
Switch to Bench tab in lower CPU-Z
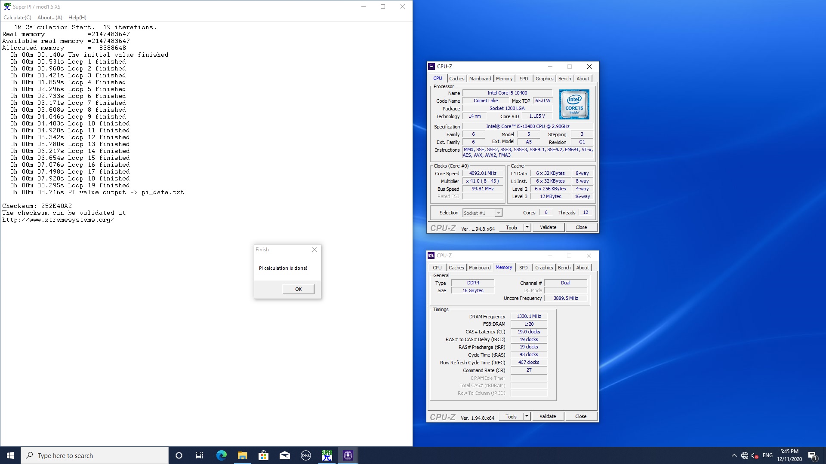coord(564,268)
